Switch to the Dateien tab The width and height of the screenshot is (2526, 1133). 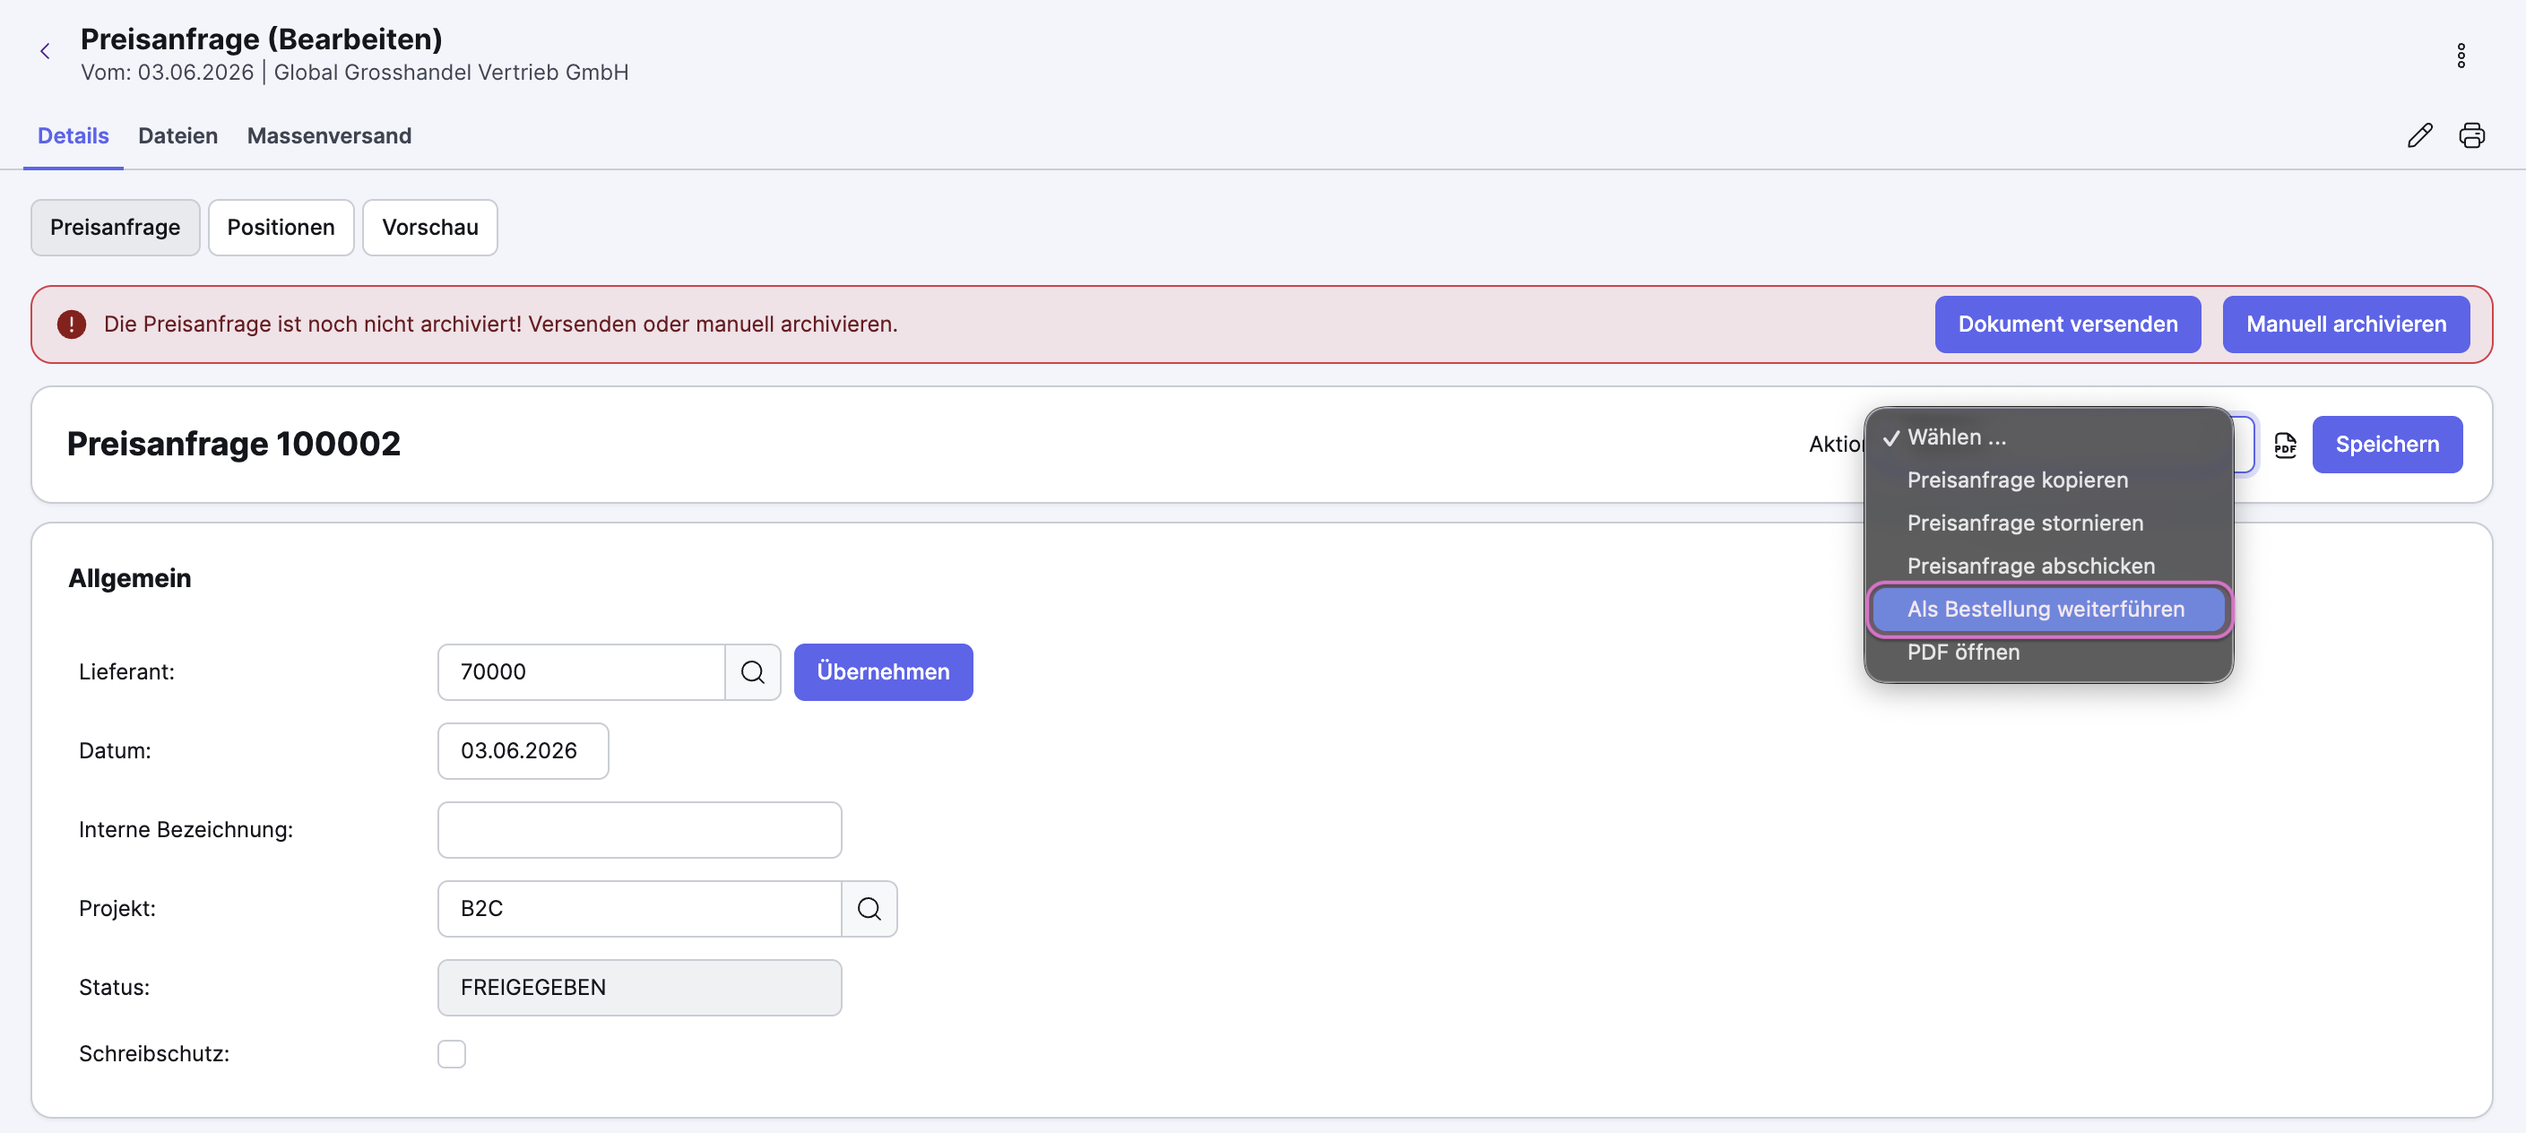pyautogui.click(x=177, y=136)
